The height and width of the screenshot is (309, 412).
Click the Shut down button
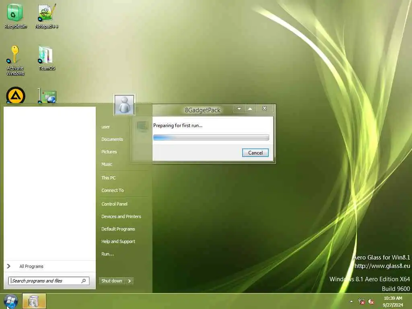(x=112, y=281)
